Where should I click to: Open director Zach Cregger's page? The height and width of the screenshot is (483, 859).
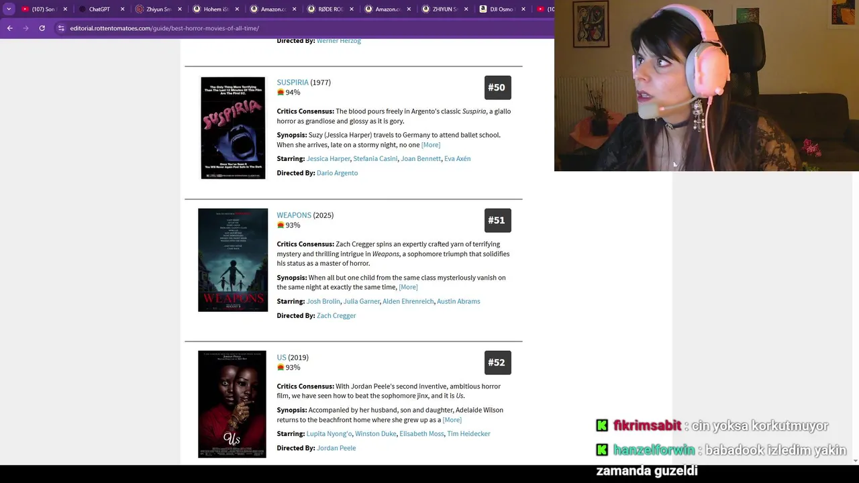(336, 315)
